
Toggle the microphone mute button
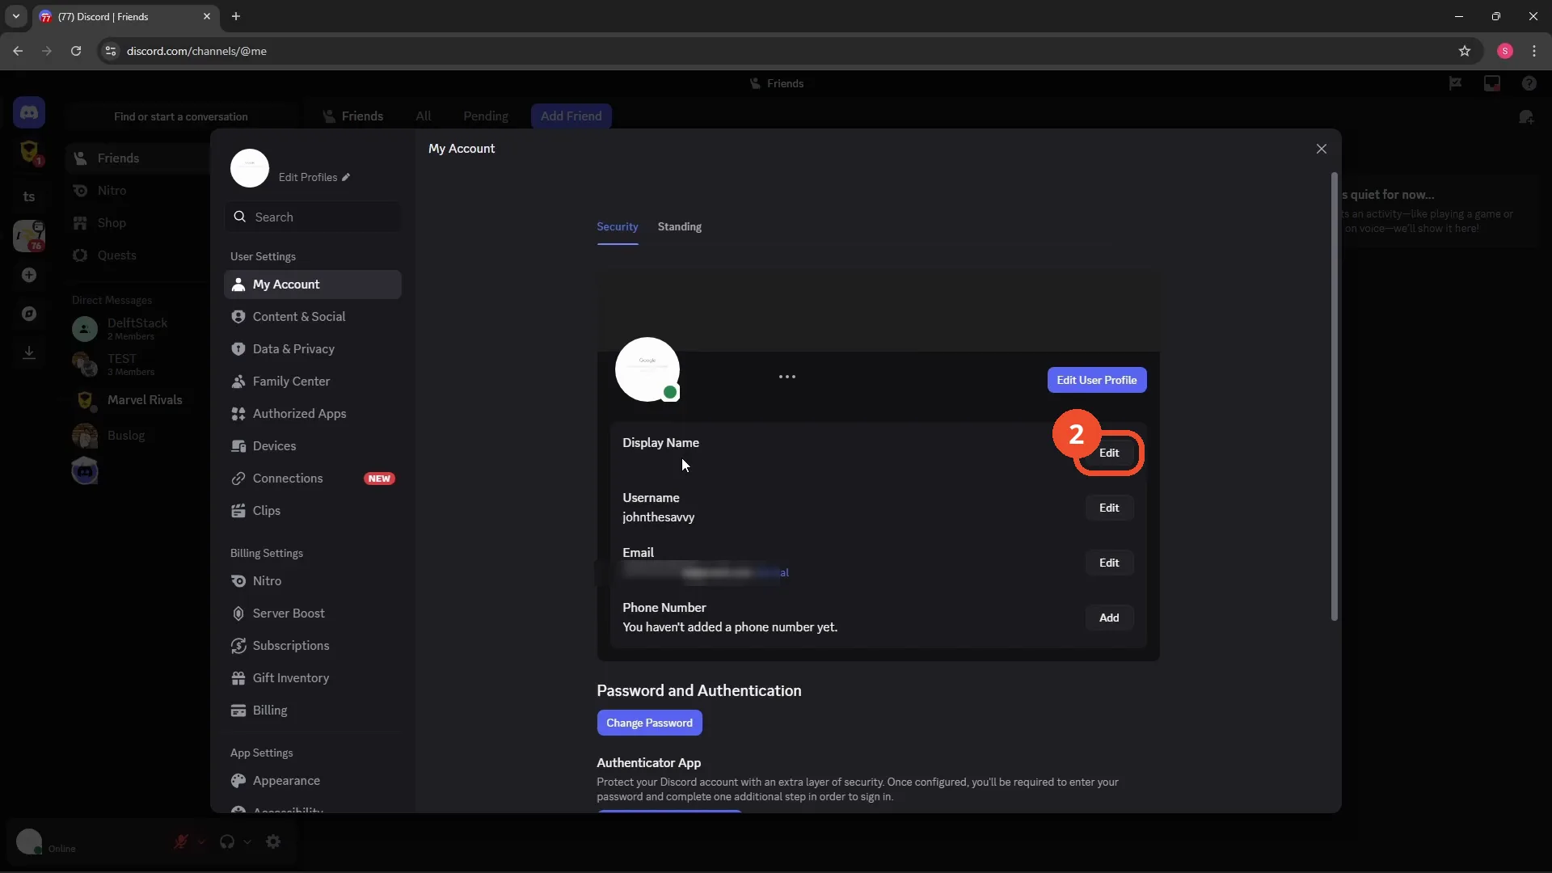181,841
